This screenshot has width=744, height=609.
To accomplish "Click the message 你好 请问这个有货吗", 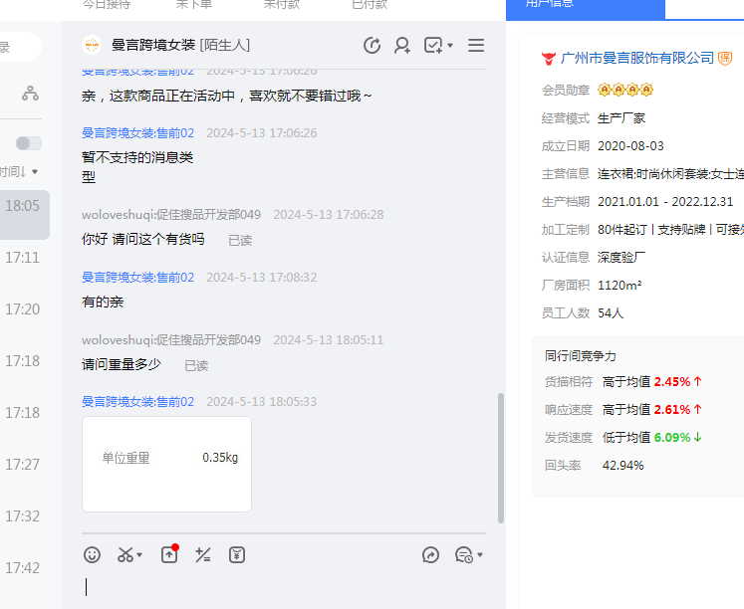I will [x=142, y=239].
